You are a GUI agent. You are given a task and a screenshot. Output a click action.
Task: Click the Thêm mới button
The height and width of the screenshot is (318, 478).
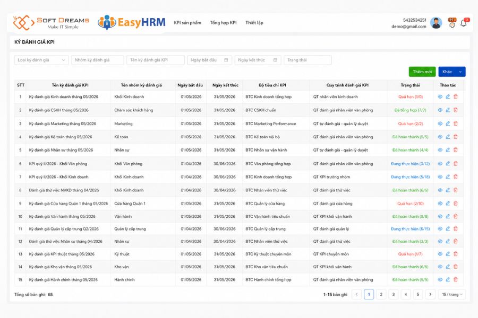point(422,72)
